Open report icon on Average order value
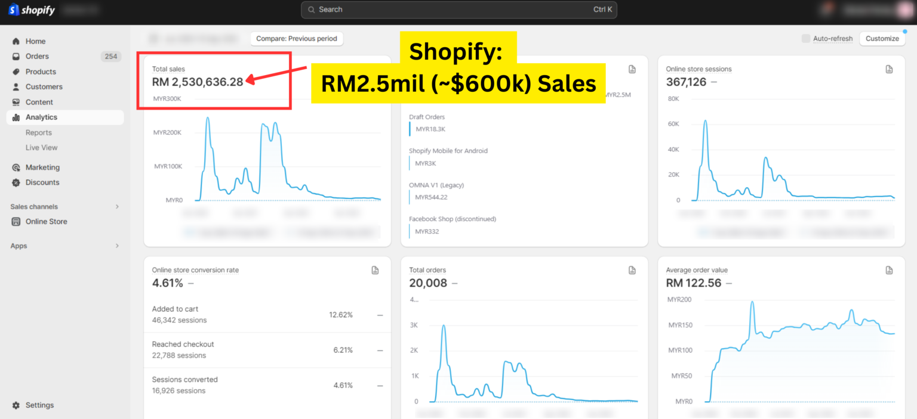The height and width of the screenshot is (419, 917). click(889, 271)
